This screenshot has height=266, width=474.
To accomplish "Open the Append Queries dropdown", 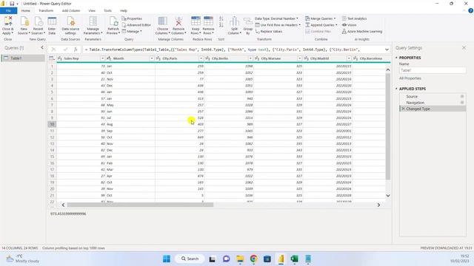I will (x=321, y=25).
